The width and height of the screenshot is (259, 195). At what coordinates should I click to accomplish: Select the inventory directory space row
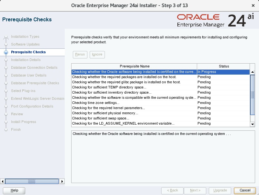click(161, 92)
